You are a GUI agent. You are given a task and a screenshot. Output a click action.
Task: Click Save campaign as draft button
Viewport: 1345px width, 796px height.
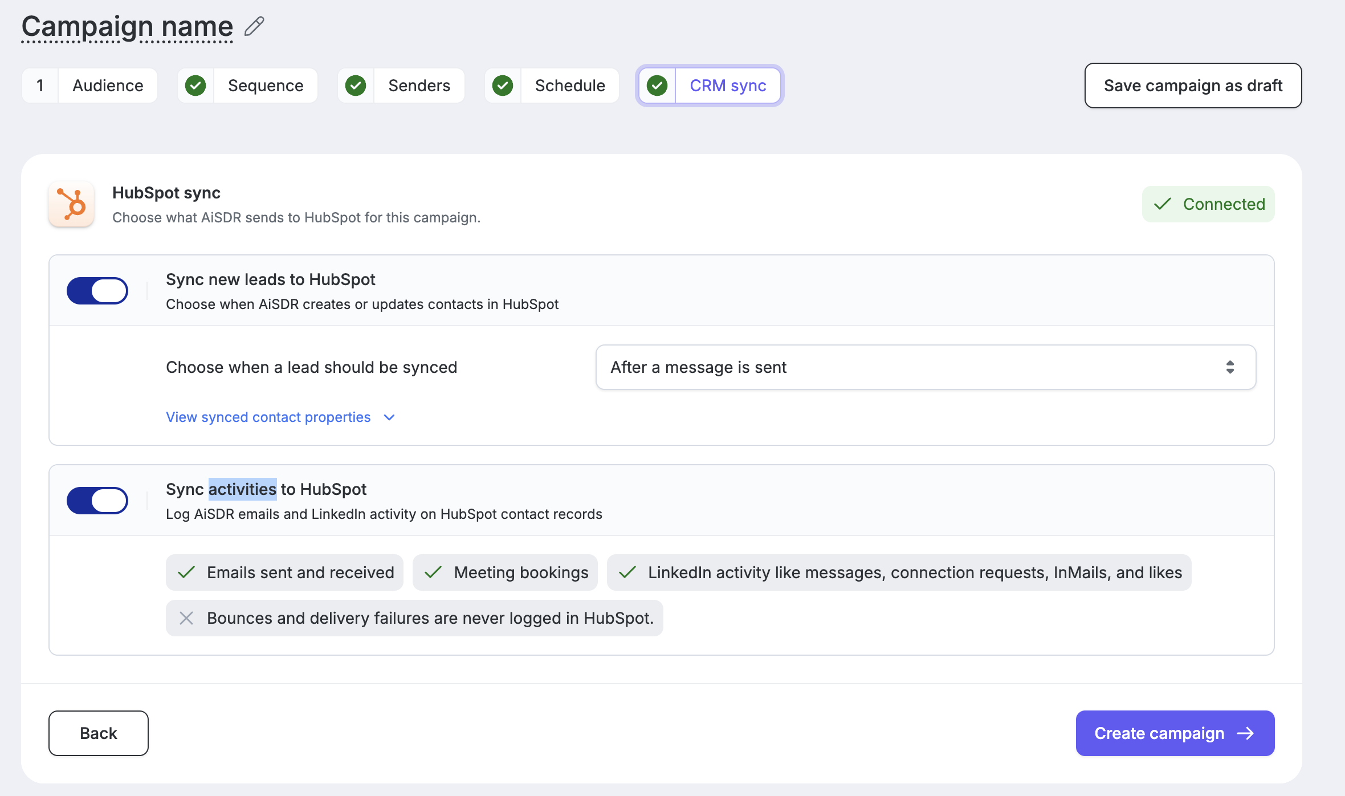pyautogui.click(x=1193, y=86)
